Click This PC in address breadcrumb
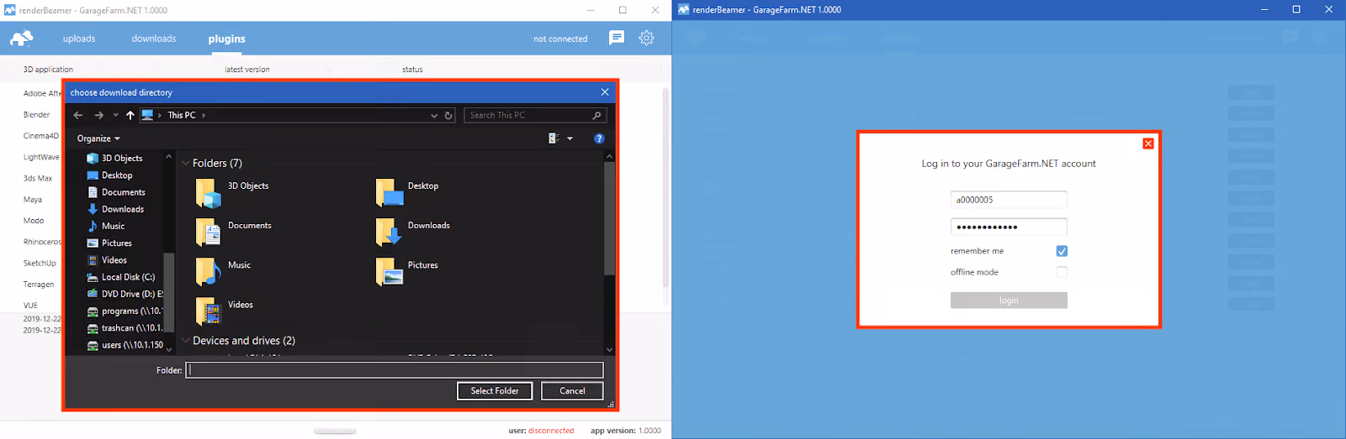 [x=181, y=115]
